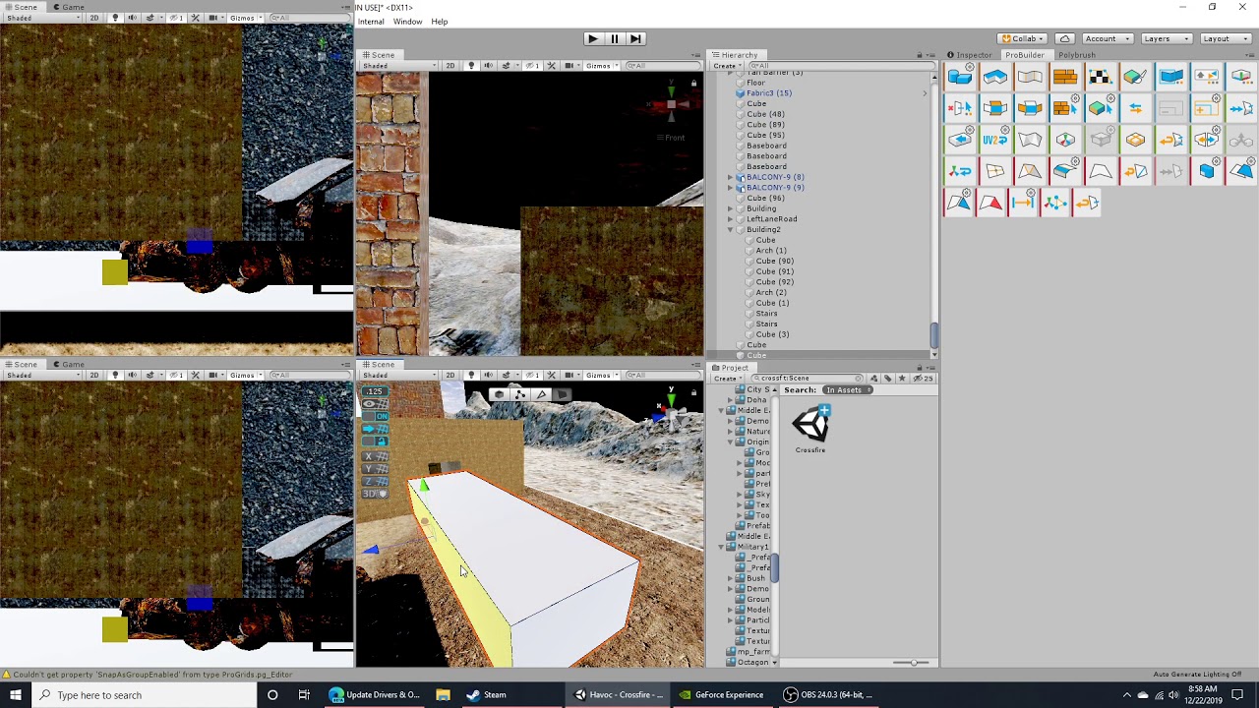Screen dimensions: 1259x708
Task: Toggle 2D mode in the scene toolbar
Action: click(450, 375)
